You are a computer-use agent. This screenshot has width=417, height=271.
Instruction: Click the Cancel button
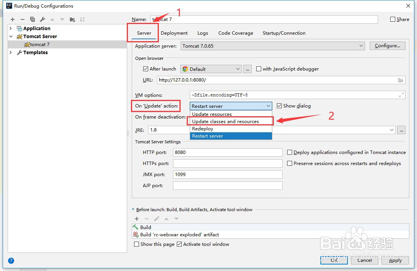pos(365,260)
